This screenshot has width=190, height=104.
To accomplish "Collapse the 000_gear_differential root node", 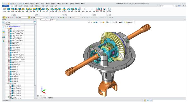I will pos(6,27).
